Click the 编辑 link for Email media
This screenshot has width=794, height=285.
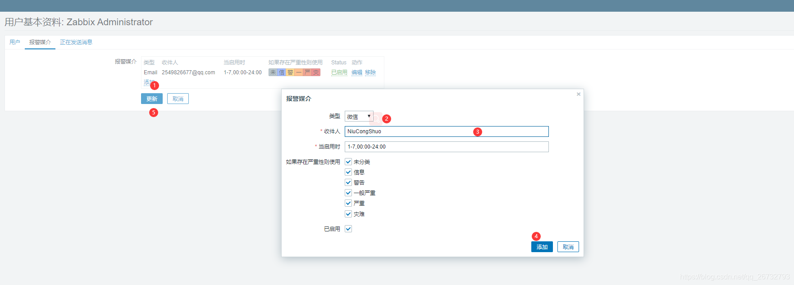click(x=357, y=72)
